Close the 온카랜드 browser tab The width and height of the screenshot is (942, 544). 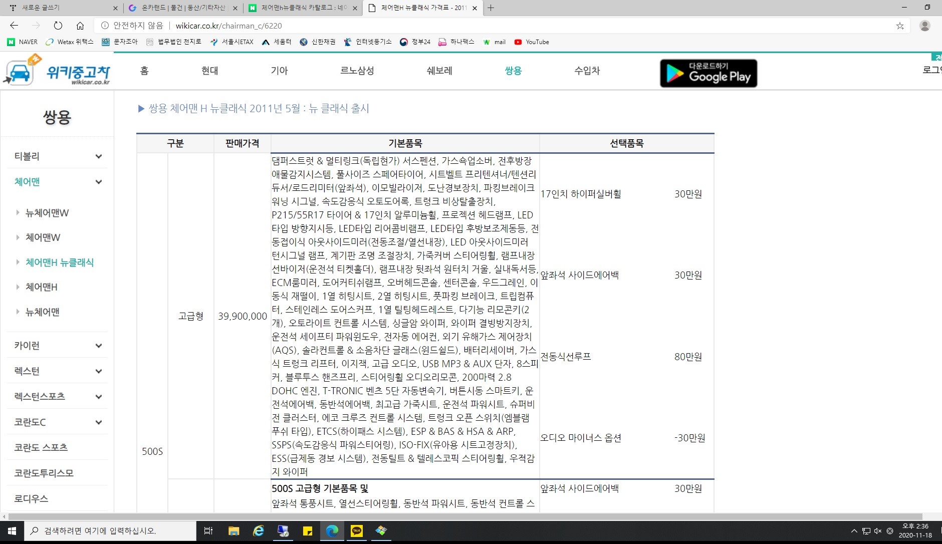tap(235, 8)
